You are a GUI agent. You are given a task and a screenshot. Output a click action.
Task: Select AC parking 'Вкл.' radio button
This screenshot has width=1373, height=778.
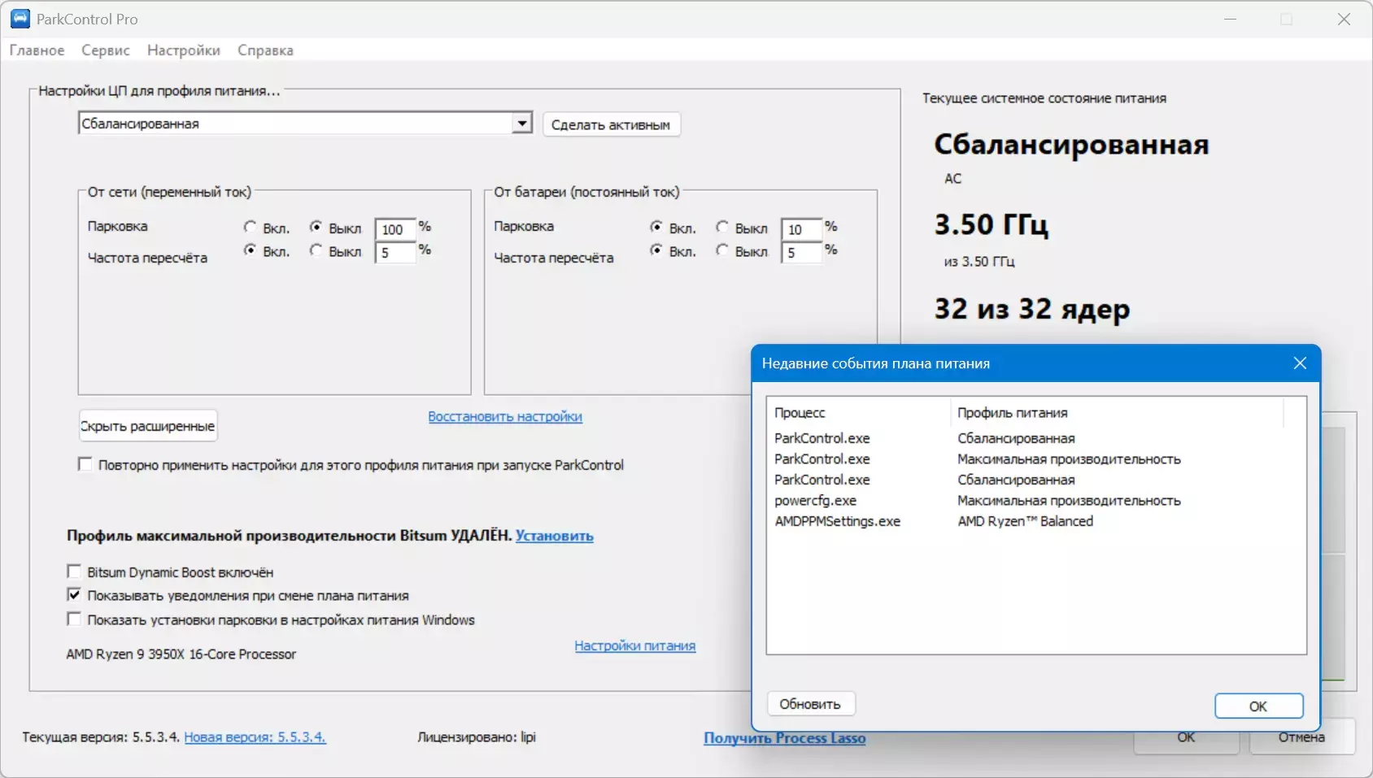tap(251, 227)
